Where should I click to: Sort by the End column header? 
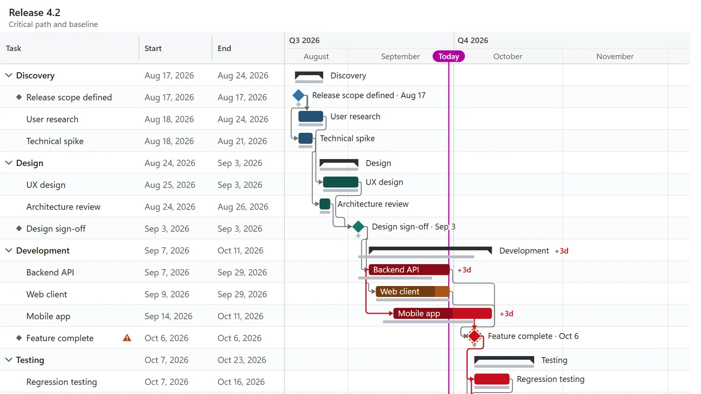click(248, 48)
